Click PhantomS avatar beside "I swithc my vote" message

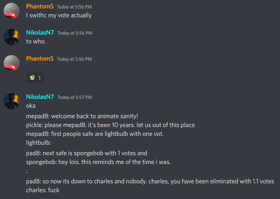tap(12, 11)
